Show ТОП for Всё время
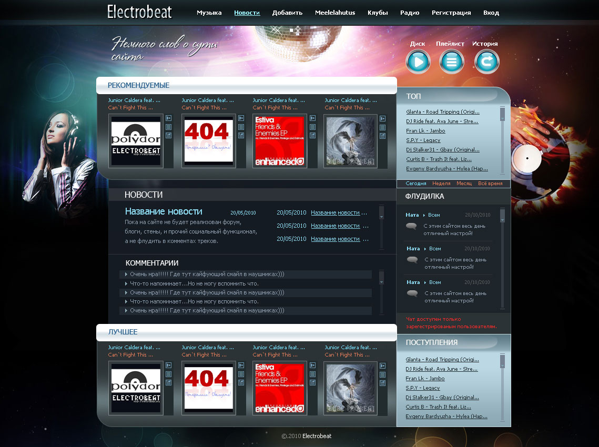599x447 pixels. 490,184
